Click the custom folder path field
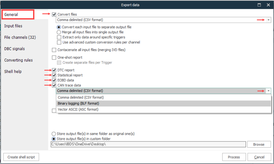274x164 pixels. (x=148, y=144)
